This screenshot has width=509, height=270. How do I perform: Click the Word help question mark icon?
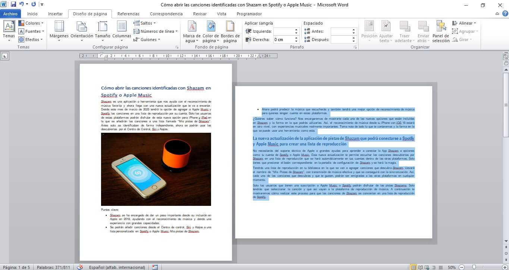coord(505,14)
